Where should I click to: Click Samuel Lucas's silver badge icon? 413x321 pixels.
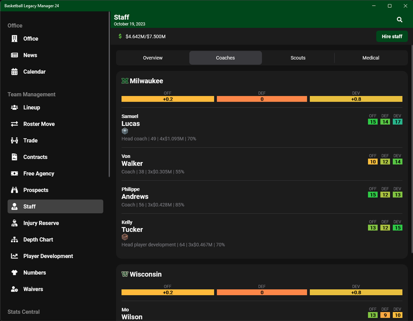(x=125, y=131)
